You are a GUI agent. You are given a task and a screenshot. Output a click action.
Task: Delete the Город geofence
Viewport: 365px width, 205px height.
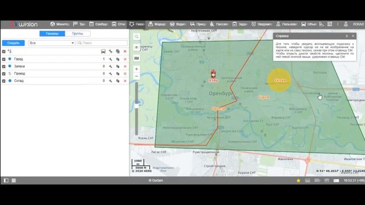tap(125, 59)
